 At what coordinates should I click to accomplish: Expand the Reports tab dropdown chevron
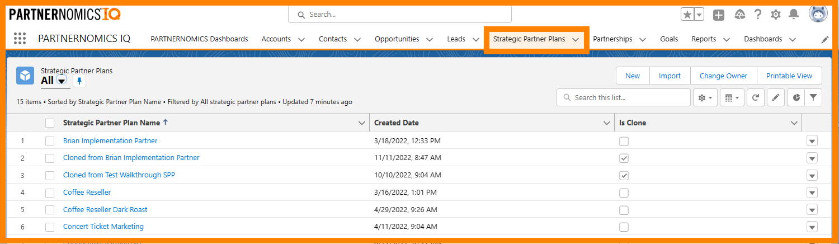[727, 39]
